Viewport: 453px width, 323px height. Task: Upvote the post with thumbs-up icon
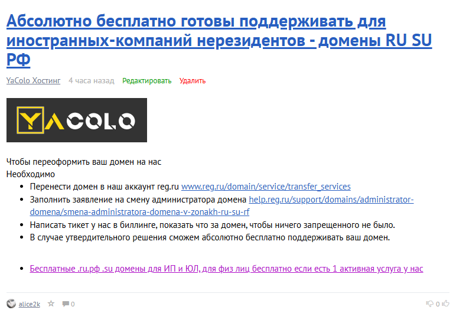(x=445, y=304)
